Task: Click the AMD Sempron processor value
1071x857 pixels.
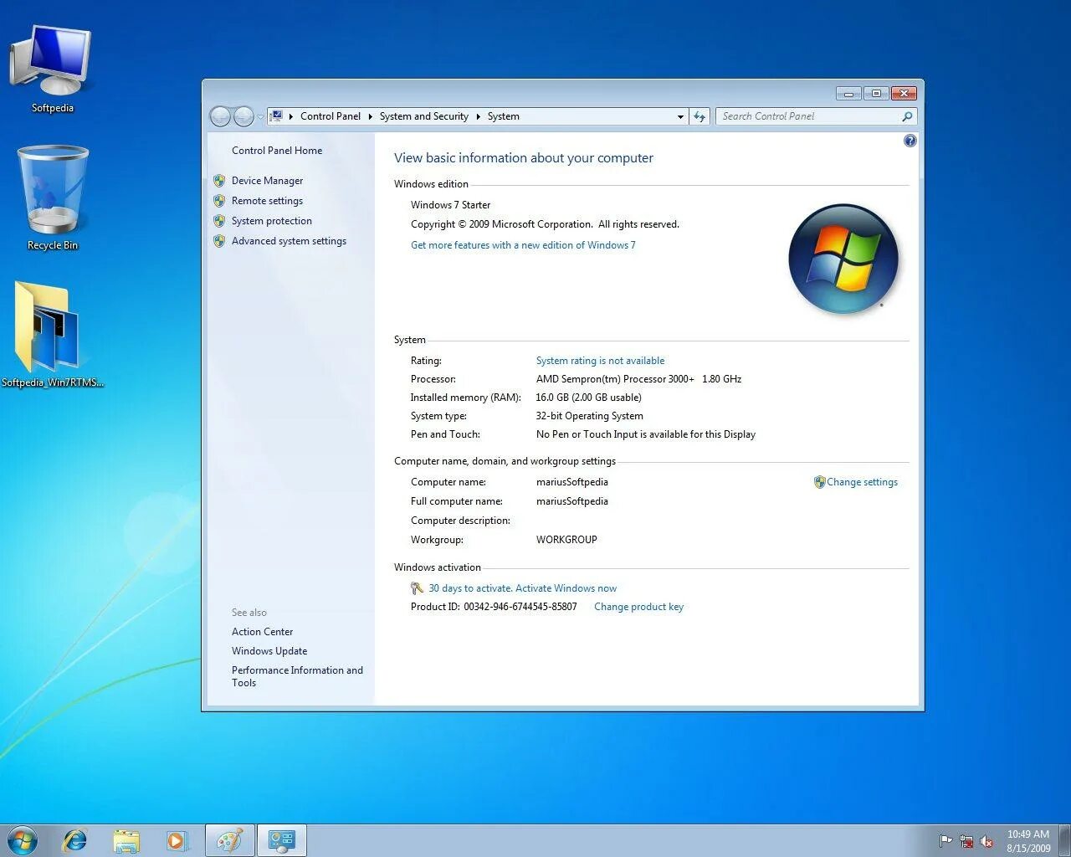Action: click(638, 379)
